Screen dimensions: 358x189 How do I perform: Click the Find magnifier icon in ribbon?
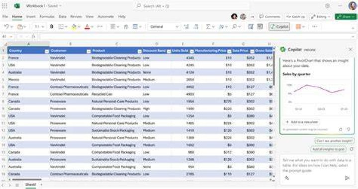(x=234, y=27)
